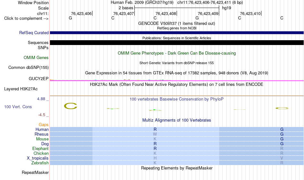Click the H residue in X_tropicalis row
The width and height of the screenshot is (304, 180).
155,158
